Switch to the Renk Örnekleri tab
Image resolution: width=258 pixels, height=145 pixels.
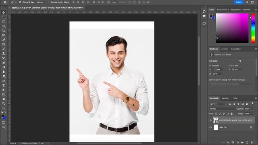(x=223, y=10)
